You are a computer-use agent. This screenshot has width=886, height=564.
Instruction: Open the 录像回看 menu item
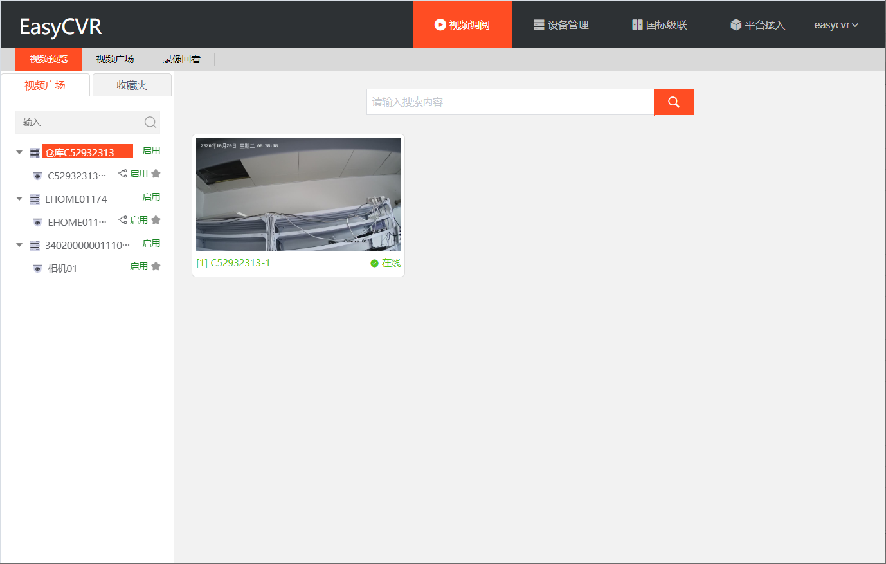pyautogui.click(x=182, y=59)
